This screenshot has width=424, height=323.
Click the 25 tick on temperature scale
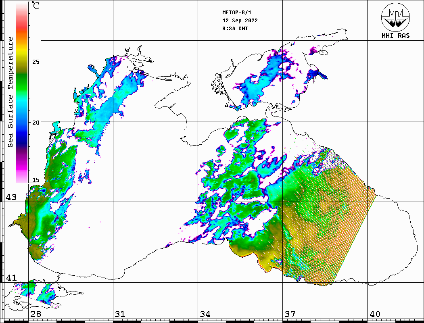(36, 62)
